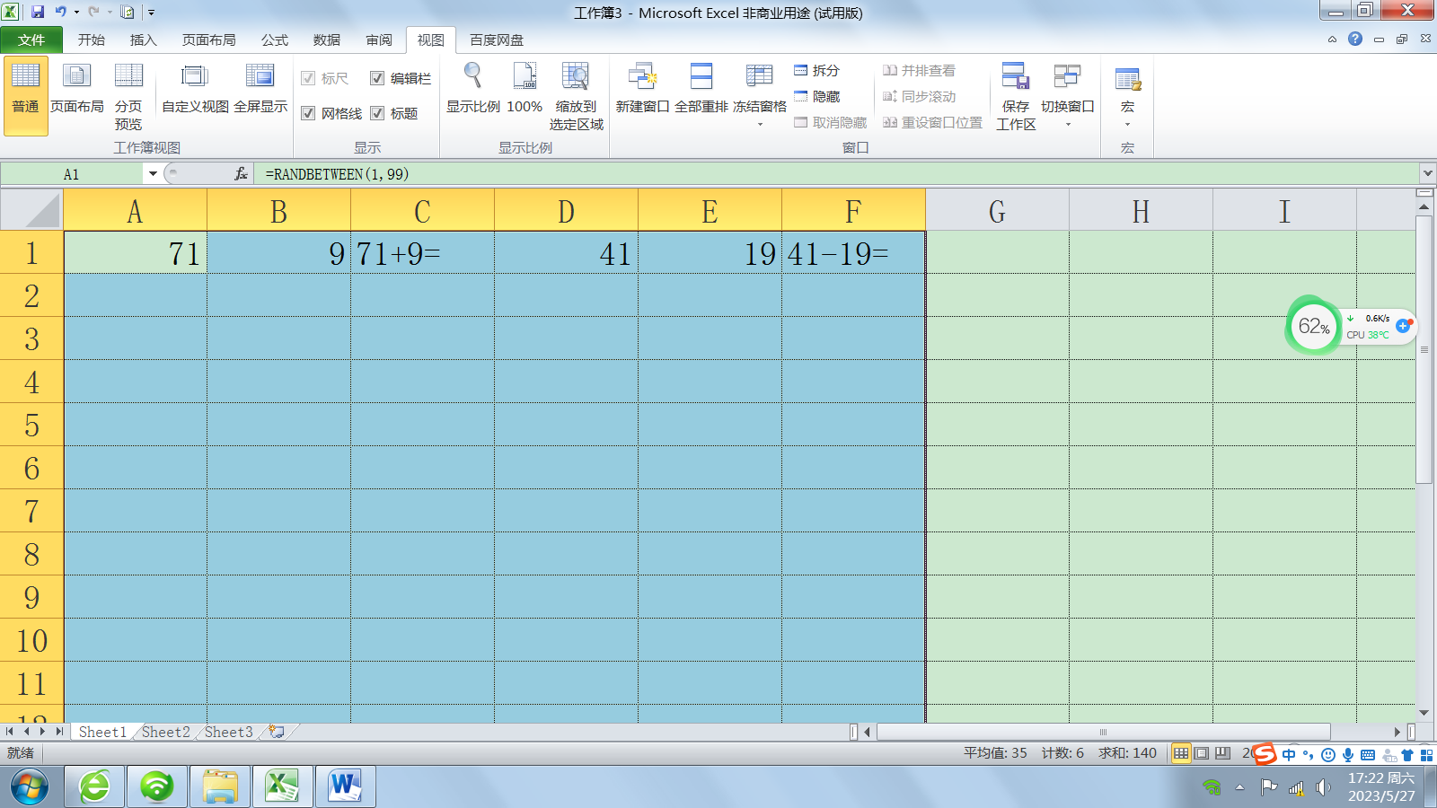
Task: Switch to the Review (审阅) tab
Action: 378,40
